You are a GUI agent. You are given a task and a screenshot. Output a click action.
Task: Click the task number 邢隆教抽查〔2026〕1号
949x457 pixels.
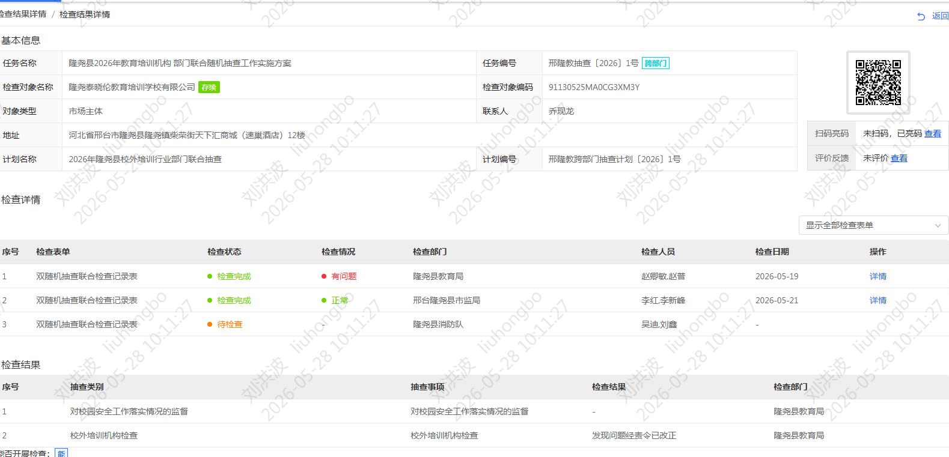pos(593,63)
